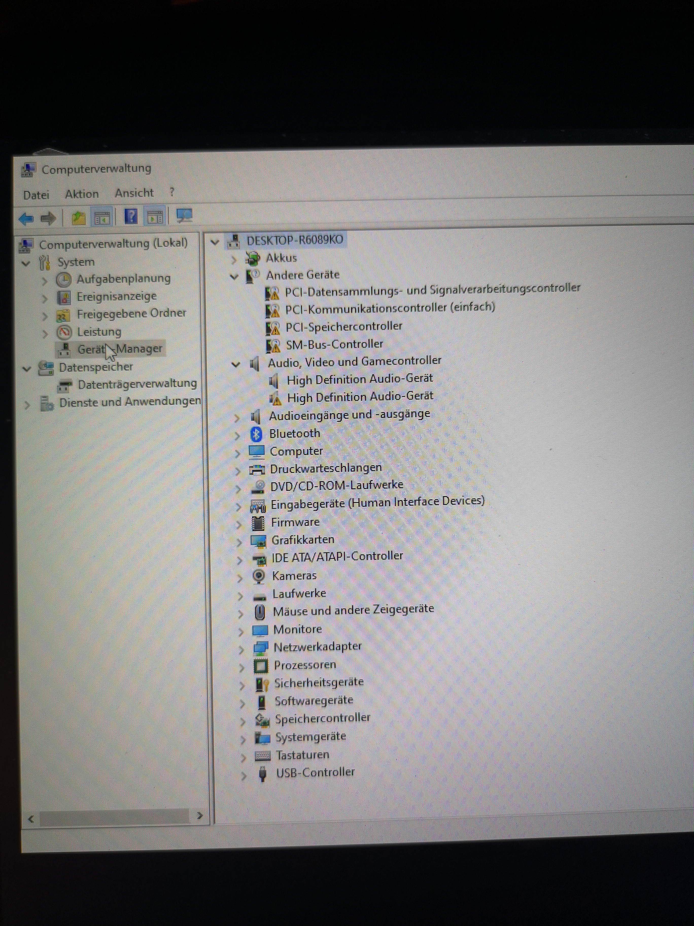Expand the Computer category arrow

pyautogui.click(x=237, y=453)
